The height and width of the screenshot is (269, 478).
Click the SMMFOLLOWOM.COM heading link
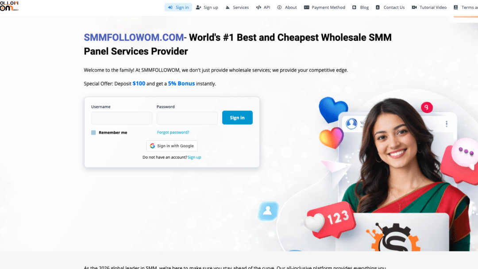point(134,38)
